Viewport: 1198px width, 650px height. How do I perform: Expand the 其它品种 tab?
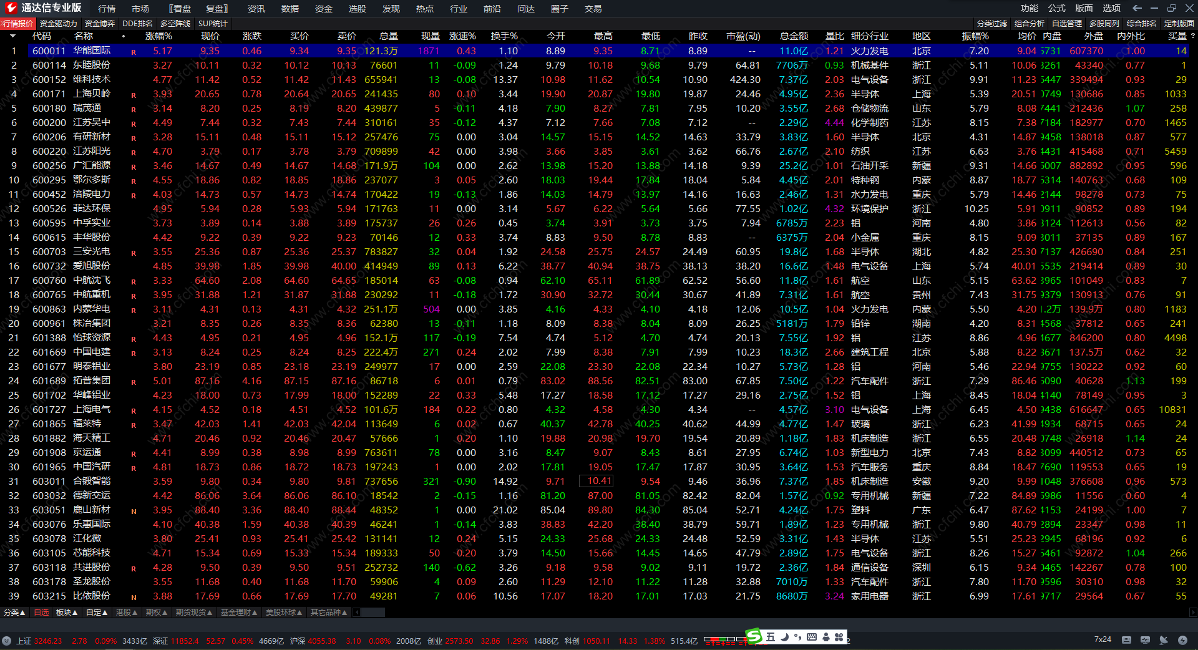(x=329, y=613)
